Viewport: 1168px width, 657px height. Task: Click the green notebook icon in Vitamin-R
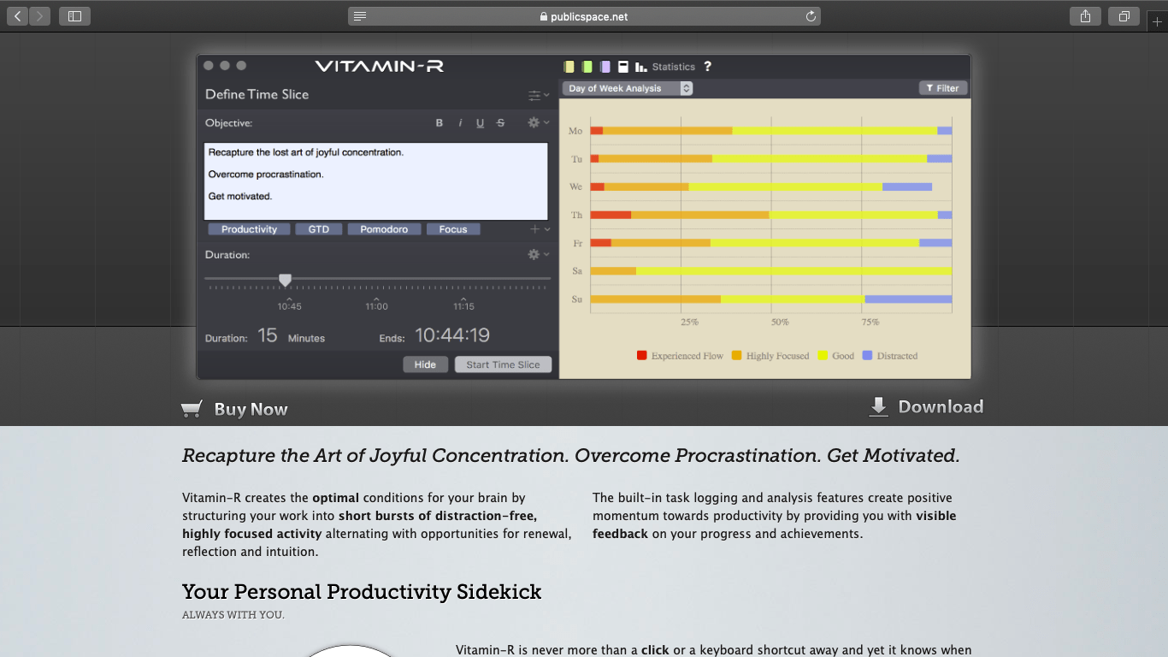(587, 67)
